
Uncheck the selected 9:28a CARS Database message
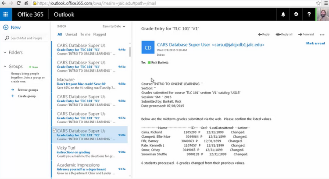tap(54, 131)
